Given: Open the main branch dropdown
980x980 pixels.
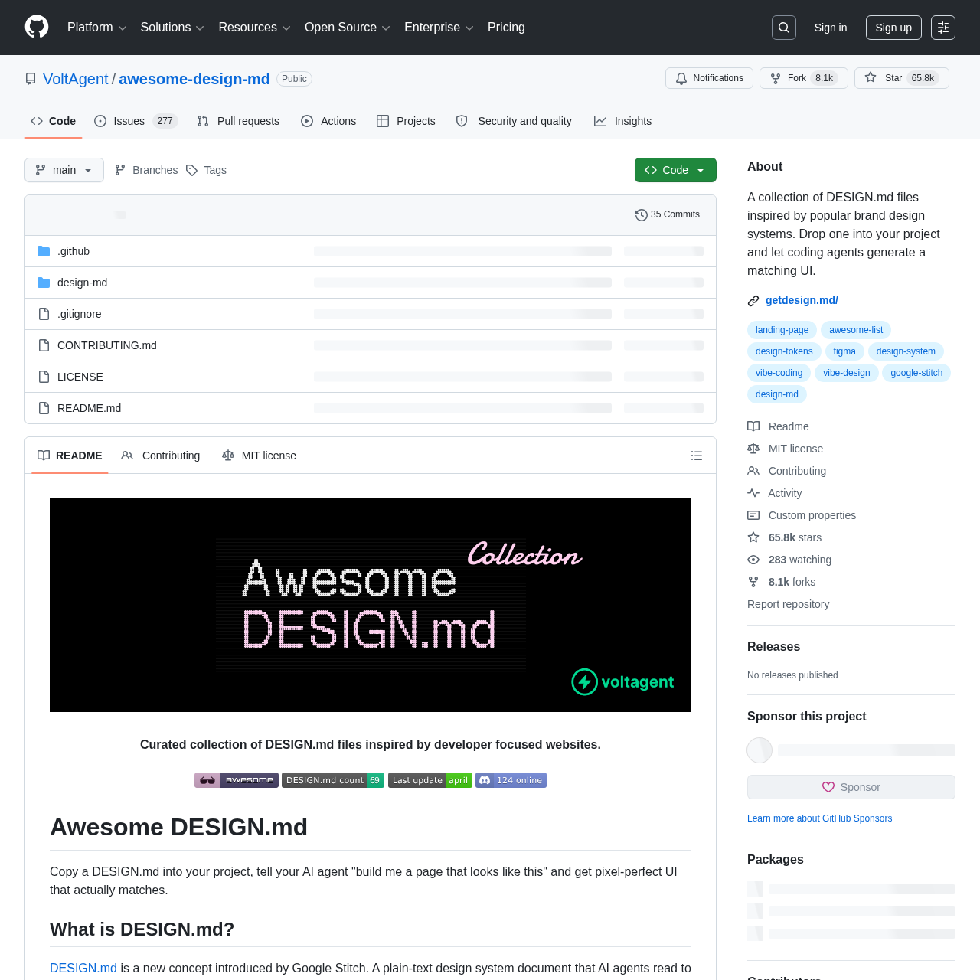Looking at the screenshot, I should [x=64, y=170].
